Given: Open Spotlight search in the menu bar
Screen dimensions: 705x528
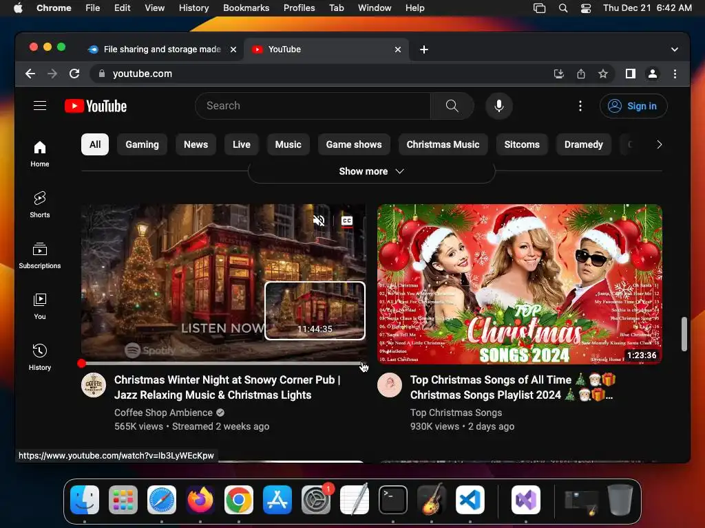Looking at the screenshot, I should [563, 8].
